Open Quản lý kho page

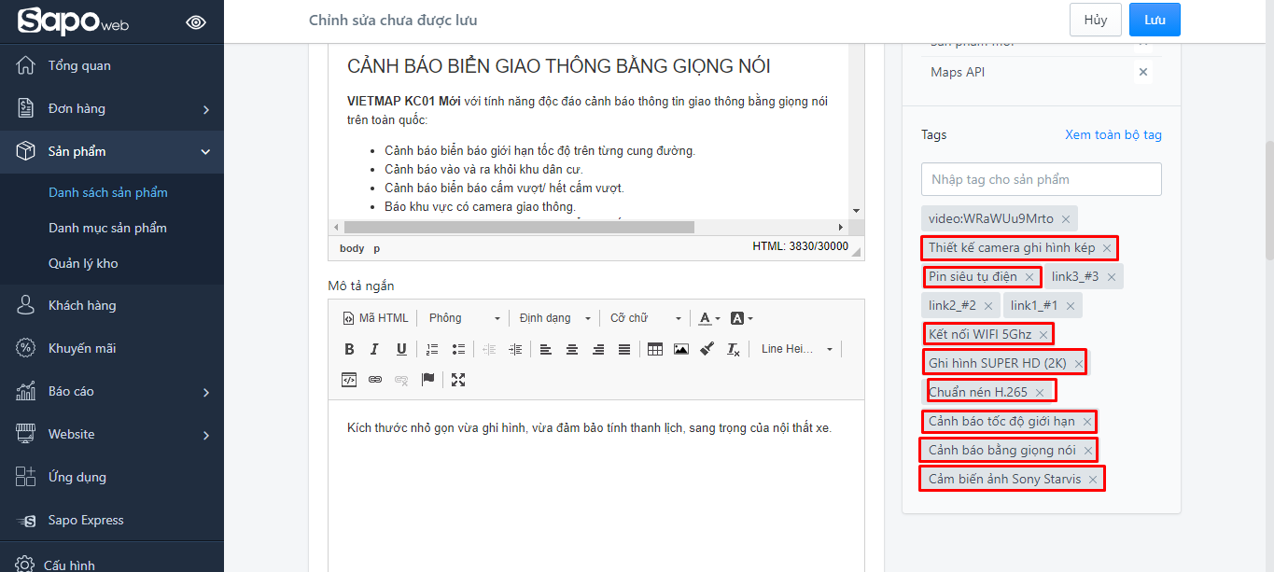click(83, 263)
